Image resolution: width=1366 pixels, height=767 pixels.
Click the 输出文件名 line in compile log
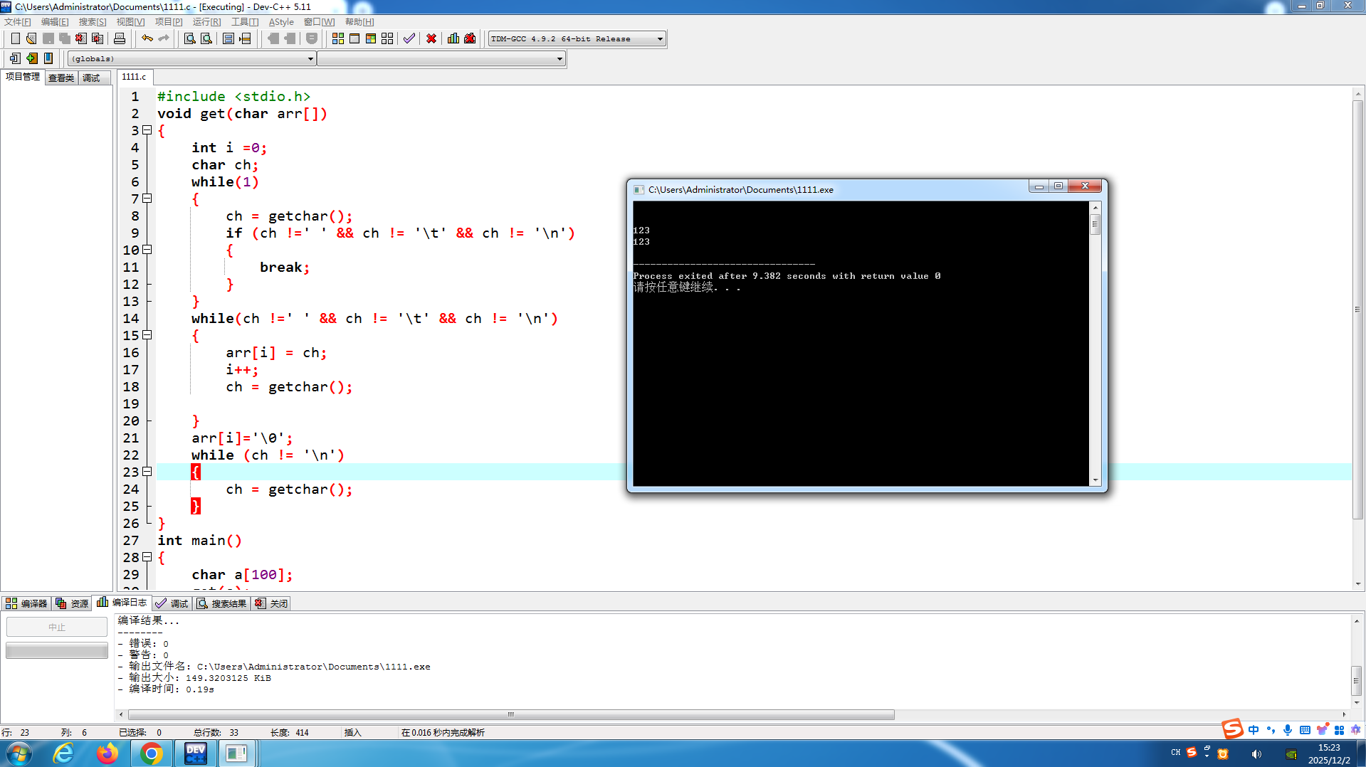(274, 667)
